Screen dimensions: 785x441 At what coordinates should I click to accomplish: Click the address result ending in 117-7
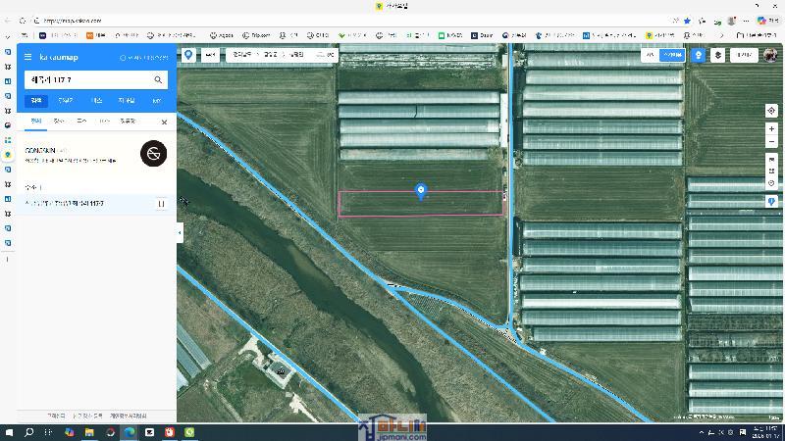78,203
